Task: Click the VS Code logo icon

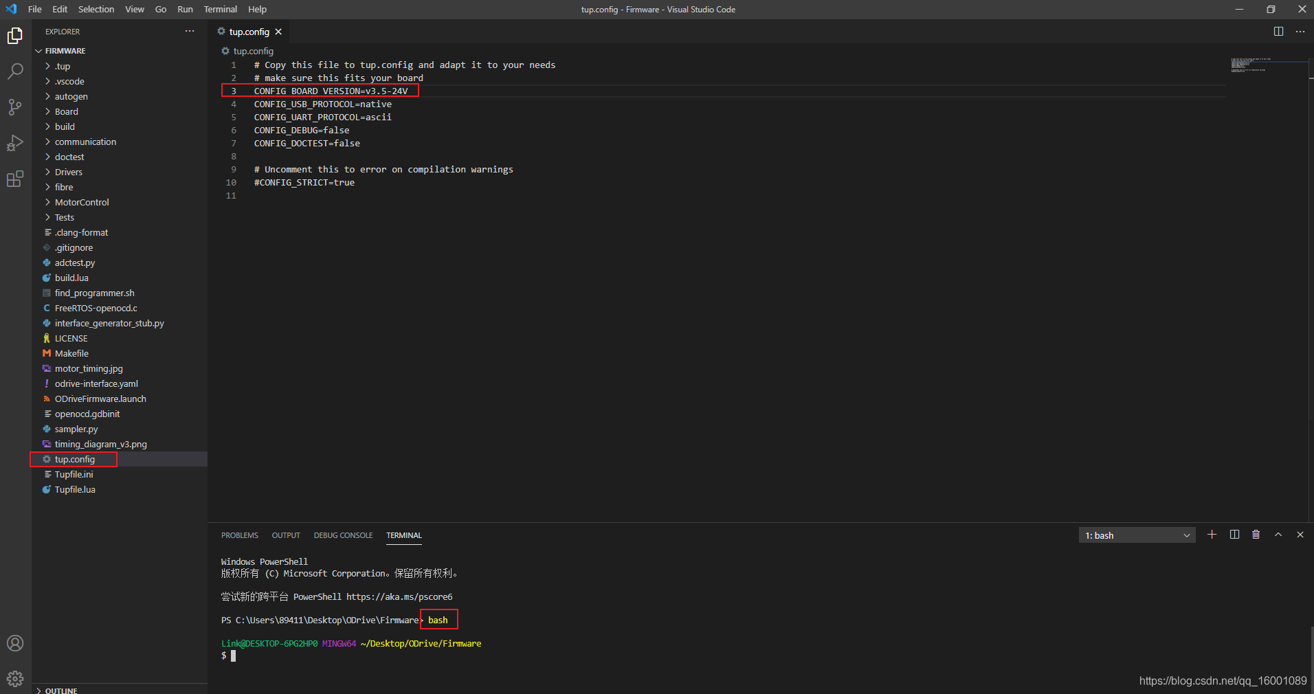Action: coord(11,9)
